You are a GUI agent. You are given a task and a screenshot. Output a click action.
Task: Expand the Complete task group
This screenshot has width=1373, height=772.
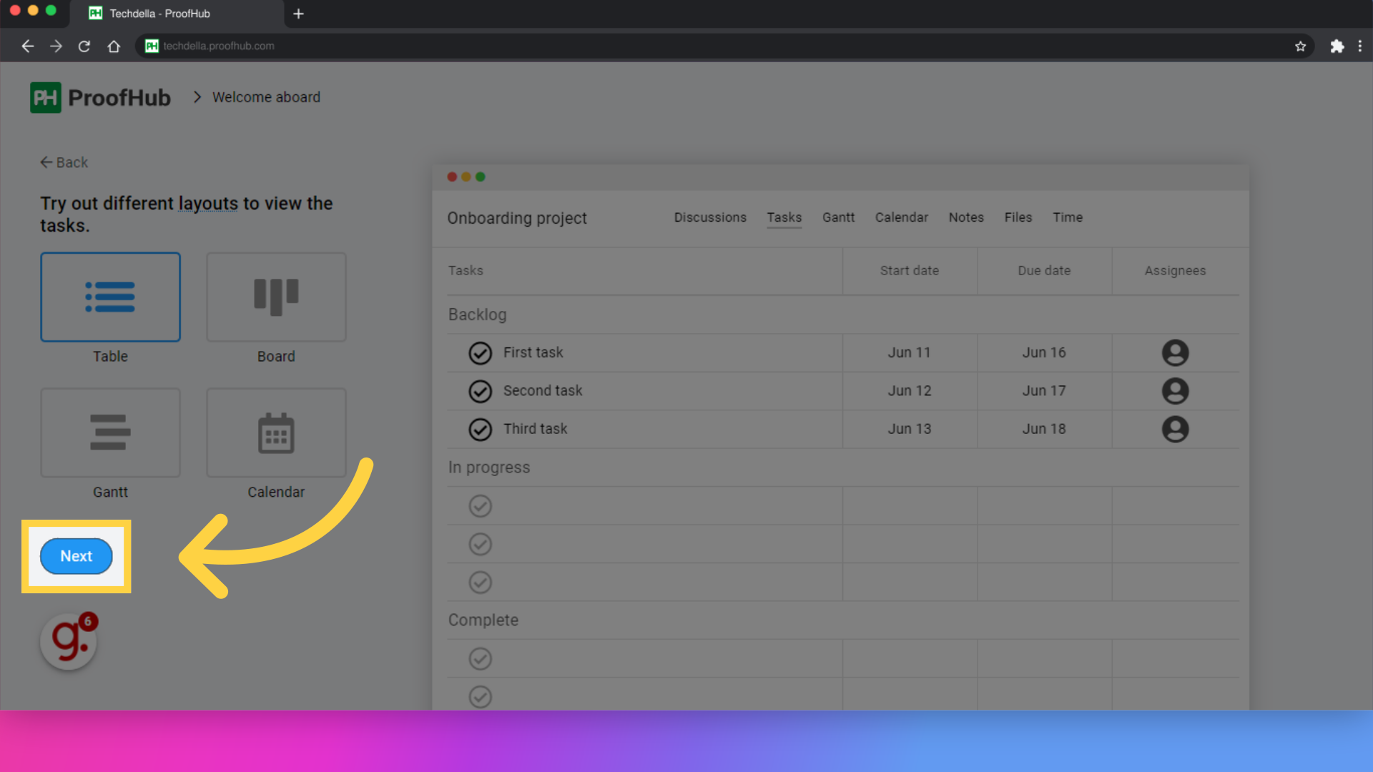(x=482, y=619)
